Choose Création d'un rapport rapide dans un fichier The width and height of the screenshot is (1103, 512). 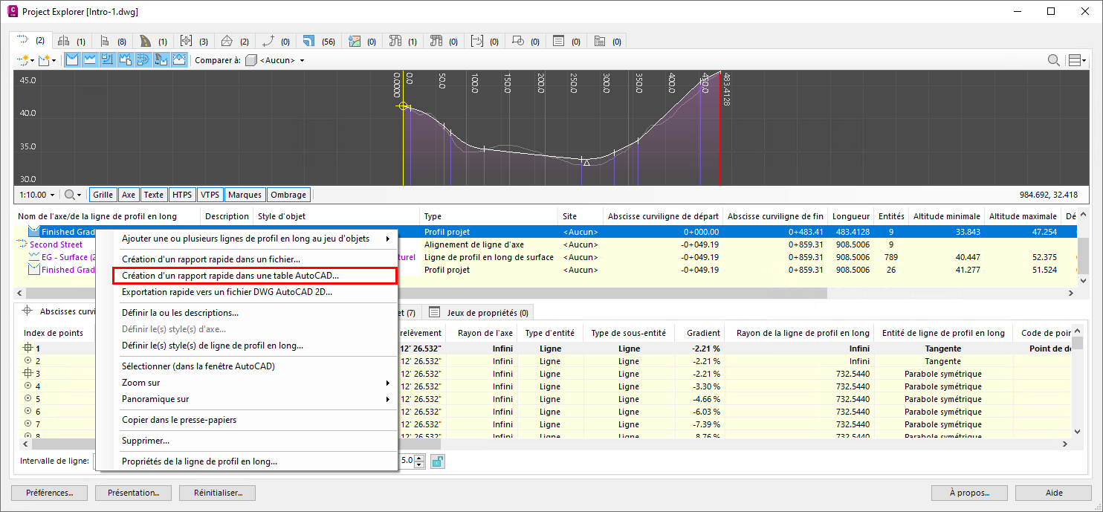tap(210, 259)
